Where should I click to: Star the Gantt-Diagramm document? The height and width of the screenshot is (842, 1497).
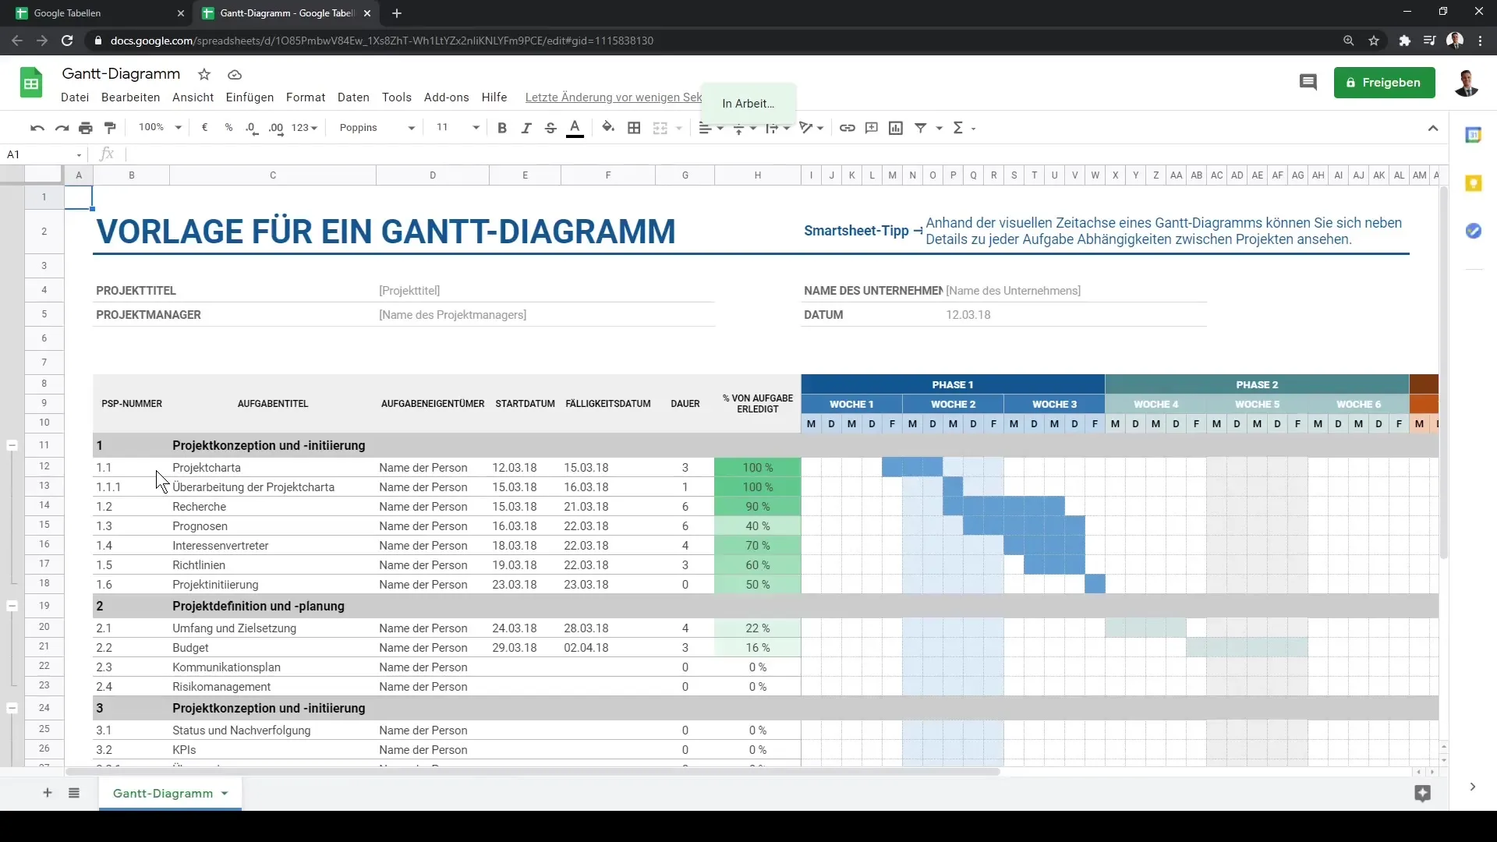point(204,75)
